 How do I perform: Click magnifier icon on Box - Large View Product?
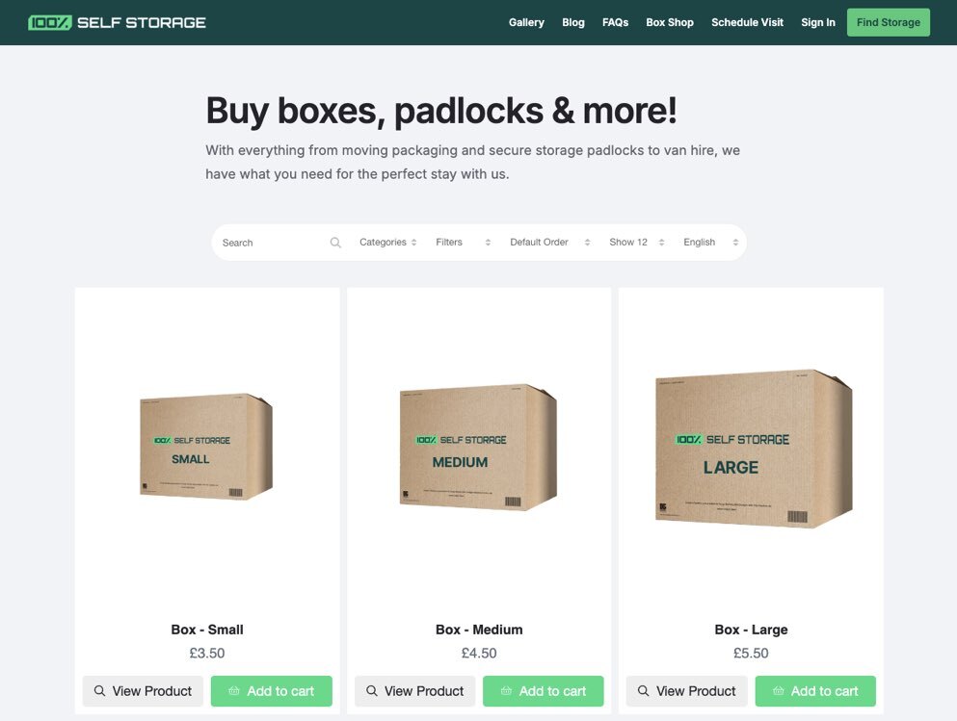click(x=643, y=691)
